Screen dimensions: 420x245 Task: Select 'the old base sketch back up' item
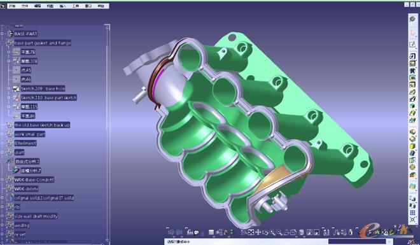point(42,125)
